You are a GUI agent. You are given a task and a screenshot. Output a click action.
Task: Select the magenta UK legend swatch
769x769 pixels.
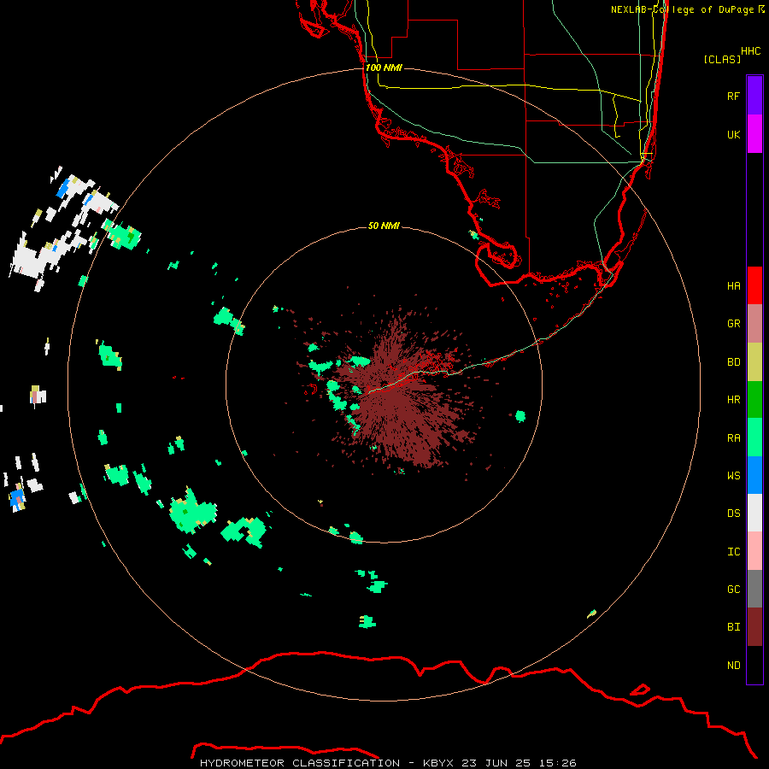[x=754, y=134]
